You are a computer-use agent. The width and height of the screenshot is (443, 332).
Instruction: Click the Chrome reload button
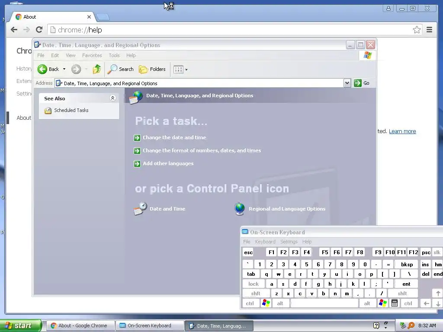[x=39, y=30]
